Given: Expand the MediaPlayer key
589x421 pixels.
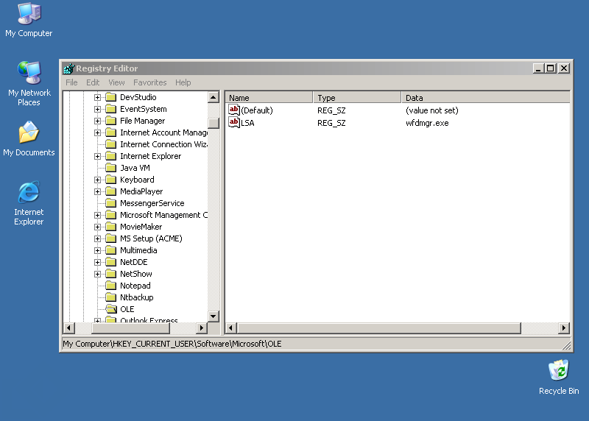Looking at the screenshot, I should click(x=97, y=191).
